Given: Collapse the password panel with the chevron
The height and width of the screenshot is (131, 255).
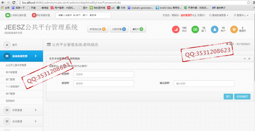Looking at the screenshot, I should [244, 59].
